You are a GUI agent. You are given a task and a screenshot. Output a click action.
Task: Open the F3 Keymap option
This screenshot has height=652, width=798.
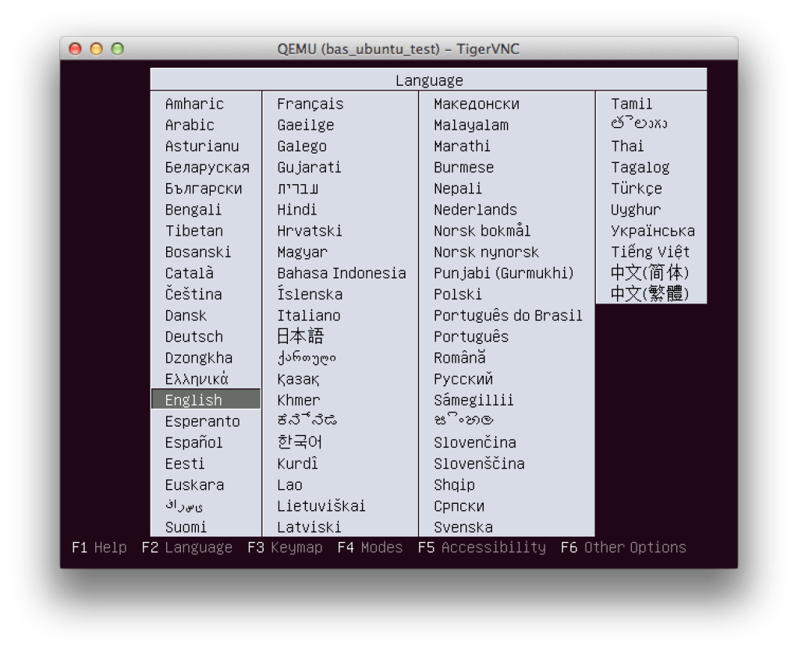tap(285, 547)
